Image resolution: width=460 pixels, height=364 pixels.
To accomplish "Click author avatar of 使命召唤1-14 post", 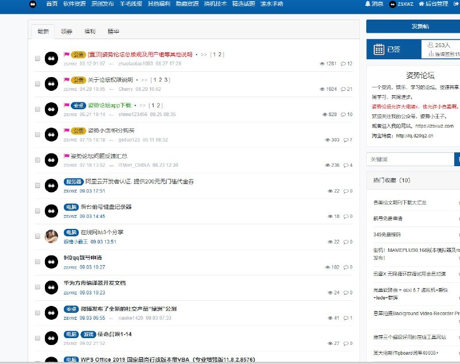I will coord(51,338).
